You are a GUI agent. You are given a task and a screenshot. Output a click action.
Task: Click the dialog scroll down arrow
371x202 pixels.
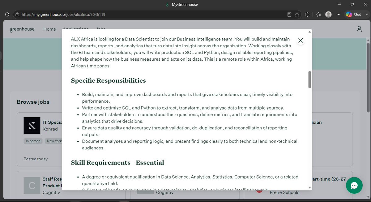309,187
